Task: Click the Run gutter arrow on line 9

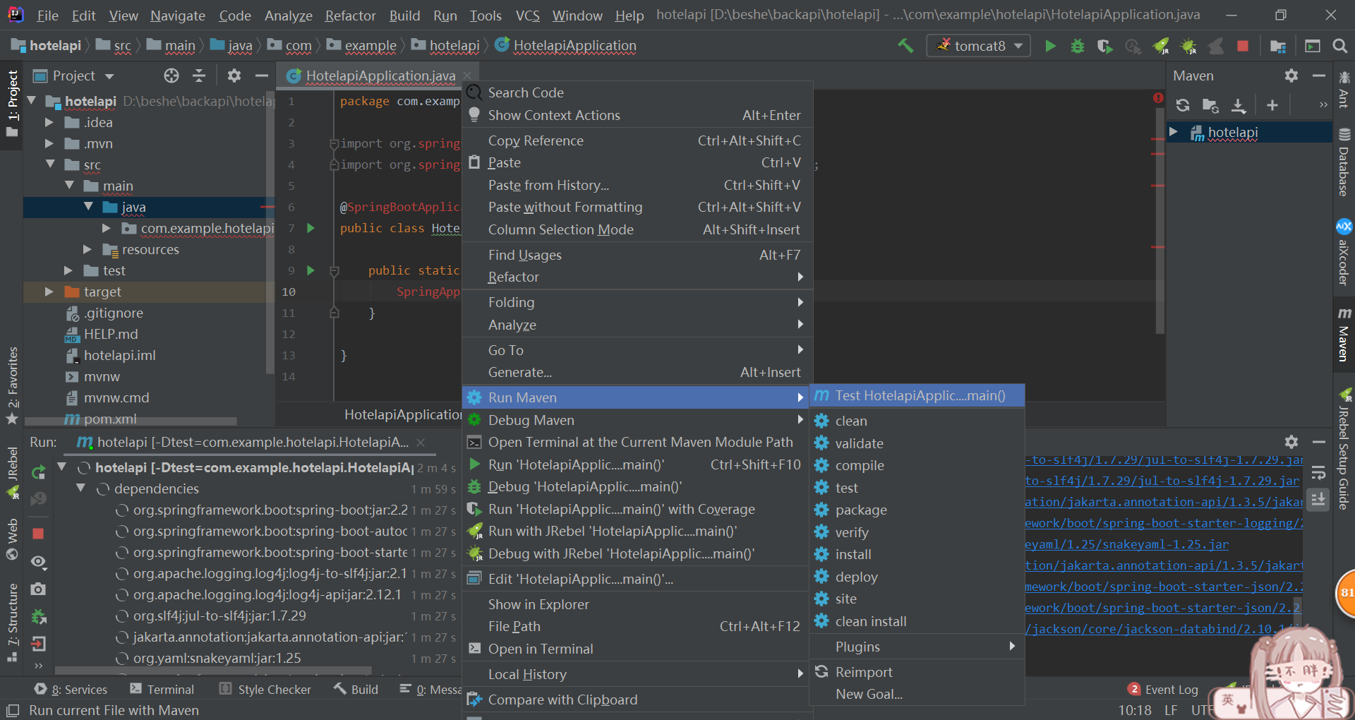Action: pyautogui.click(x=311, y=270)
